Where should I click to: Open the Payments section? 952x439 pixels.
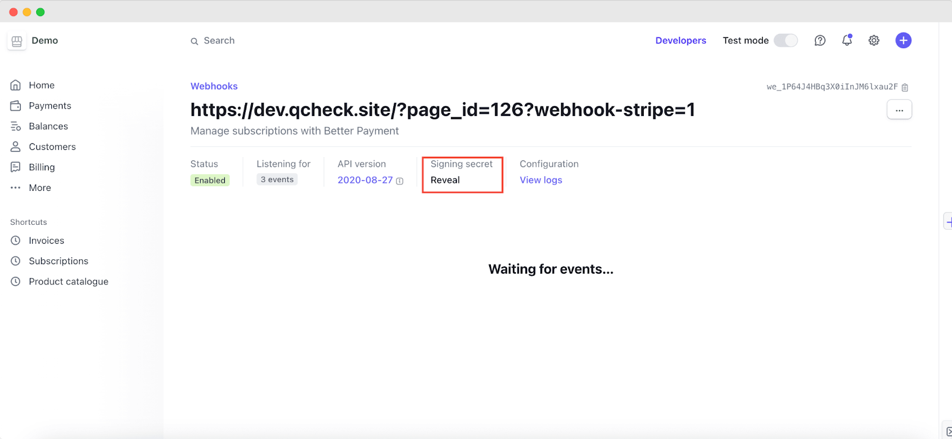click(x=50, y=105)
